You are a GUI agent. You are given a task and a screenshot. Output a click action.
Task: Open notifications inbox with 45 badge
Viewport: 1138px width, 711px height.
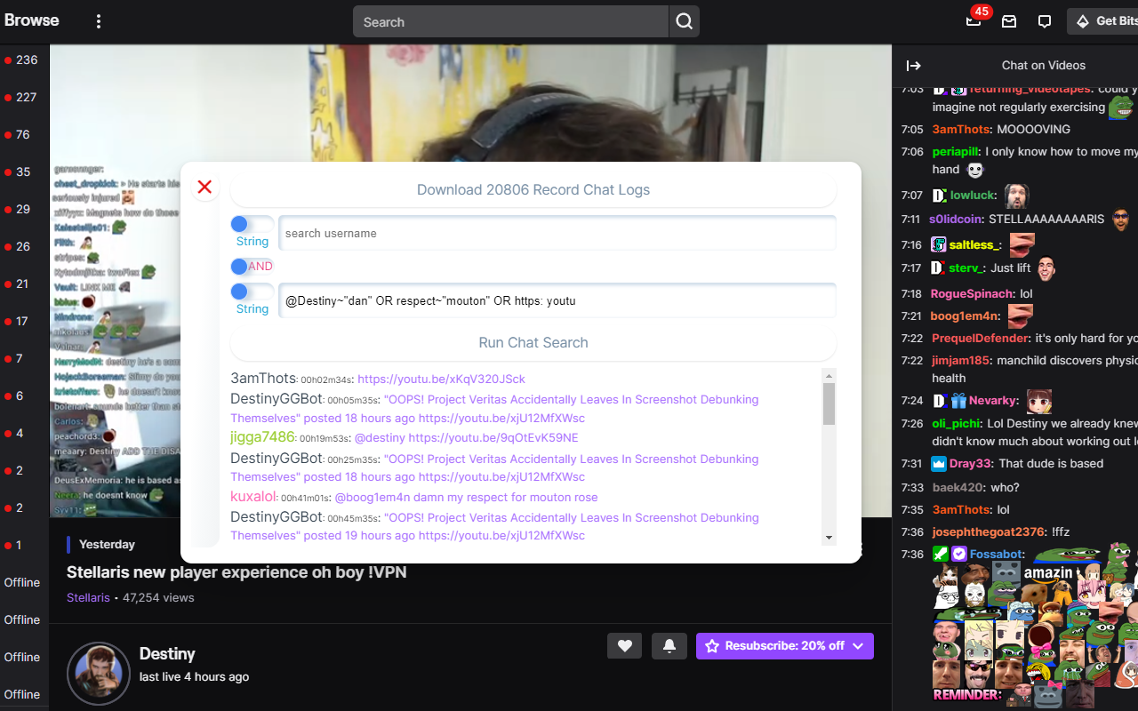tap(974, 20)
